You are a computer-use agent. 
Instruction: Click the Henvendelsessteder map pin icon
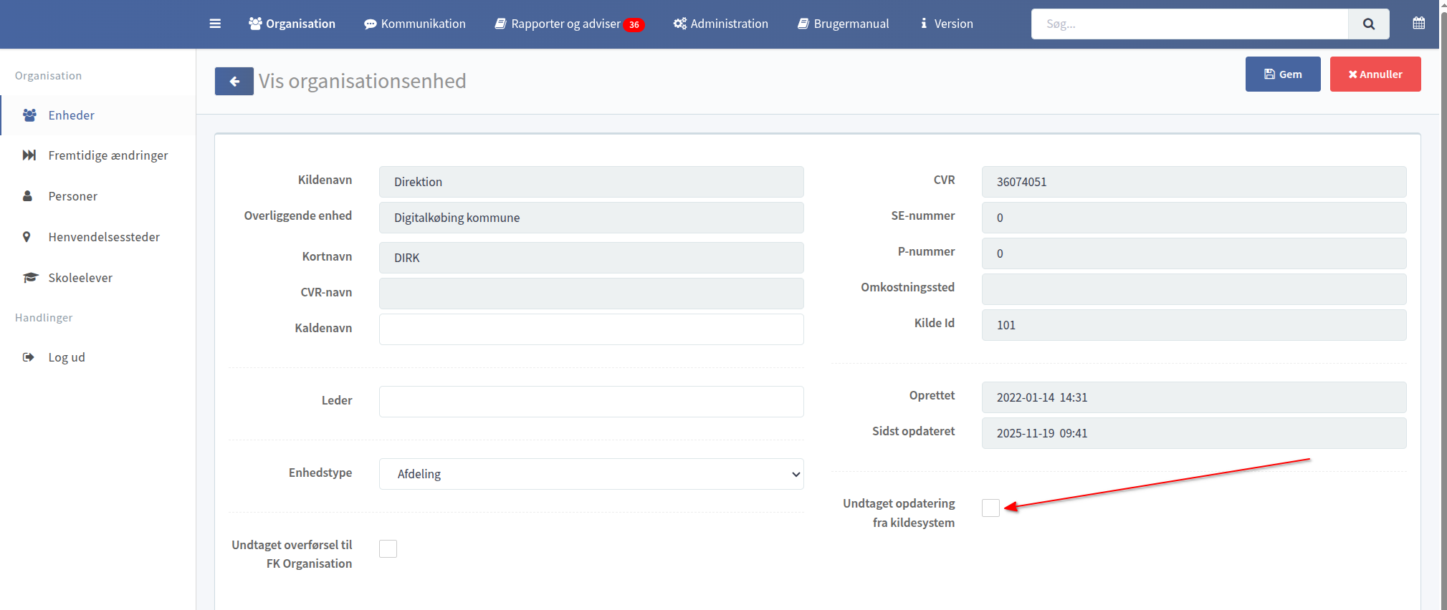coord(27,237)
